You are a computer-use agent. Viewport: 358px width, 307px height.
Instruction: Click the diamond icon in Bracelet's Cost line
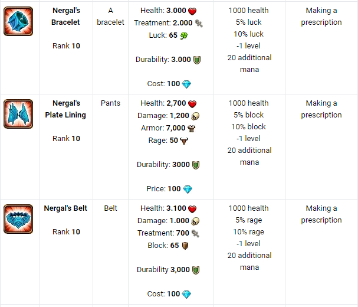(187, 84)
